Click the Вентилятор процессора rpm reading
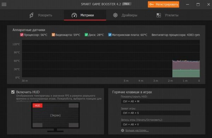Viewport: 212px width, 138px height. 176,35
